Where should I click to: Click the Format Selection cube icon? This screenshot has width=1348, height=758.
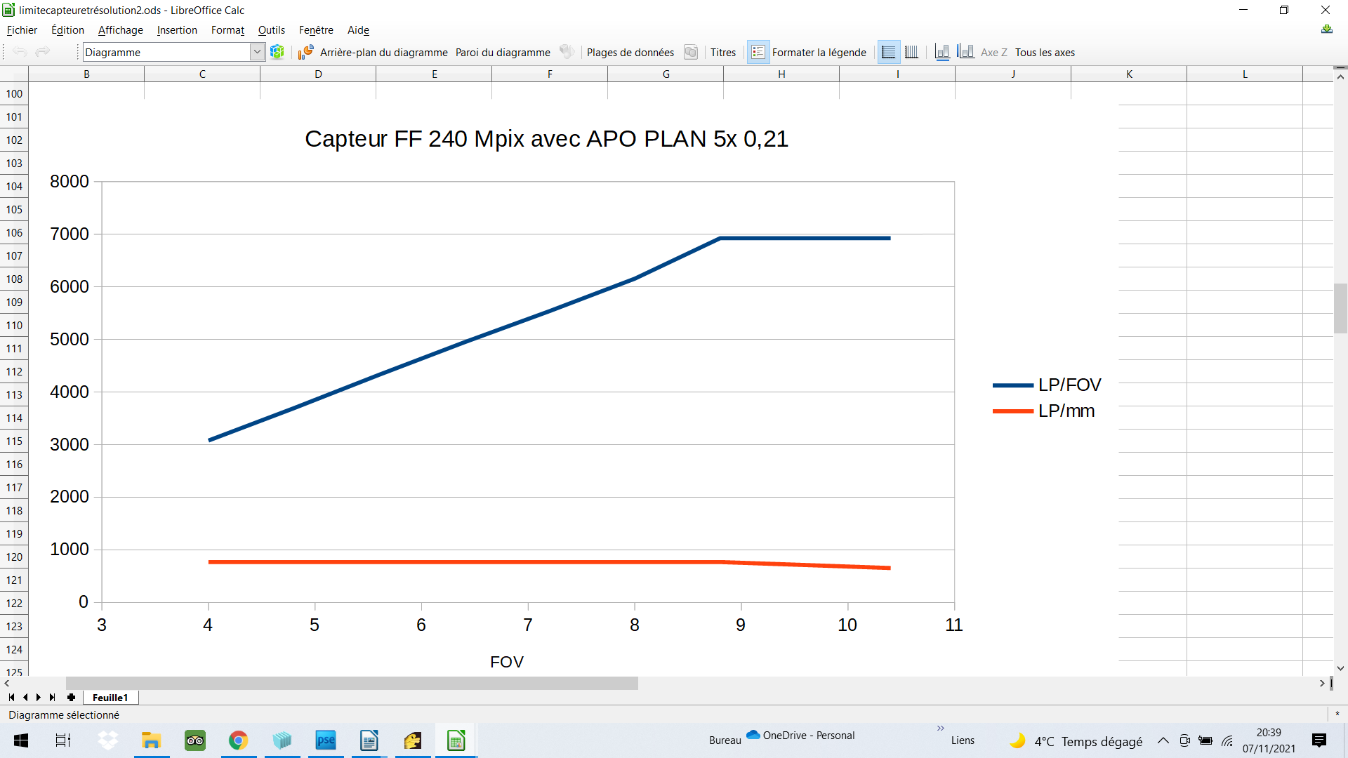click(x=277, y=52)
